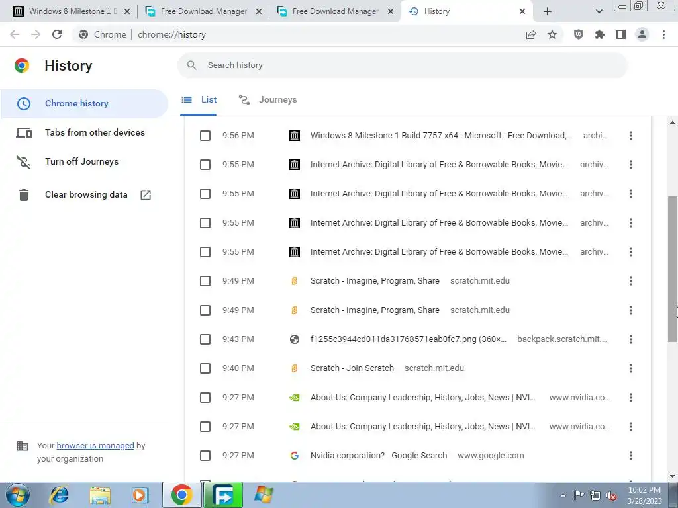Screen dimensions: 678x508
Task: Switch to first Free Download Manager tab
Action: pos(203,11)
